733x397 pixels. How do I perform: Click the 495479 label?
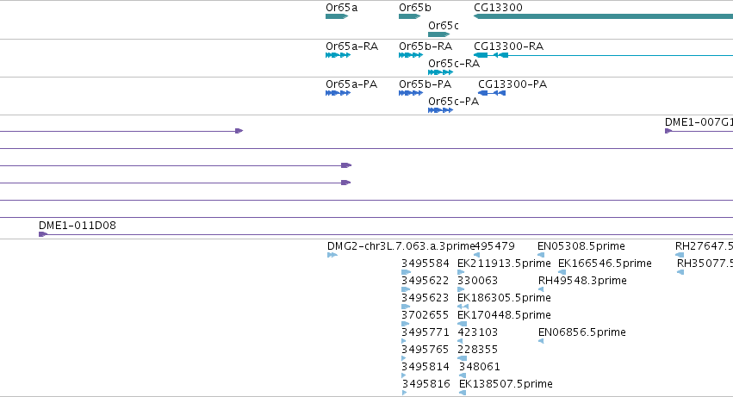click(x=494, y=246)
